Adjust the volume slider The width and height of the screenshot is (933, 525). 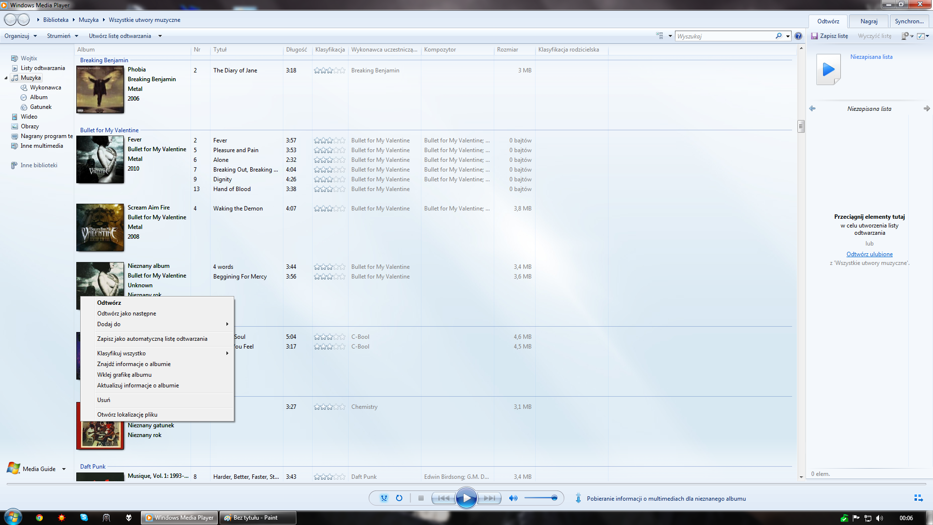click(x=540, y=498)
